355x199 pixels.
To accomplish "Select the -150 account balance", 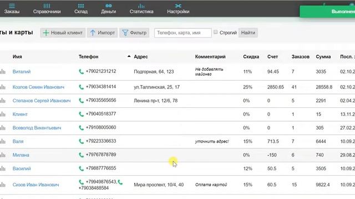I will (272, 155).
